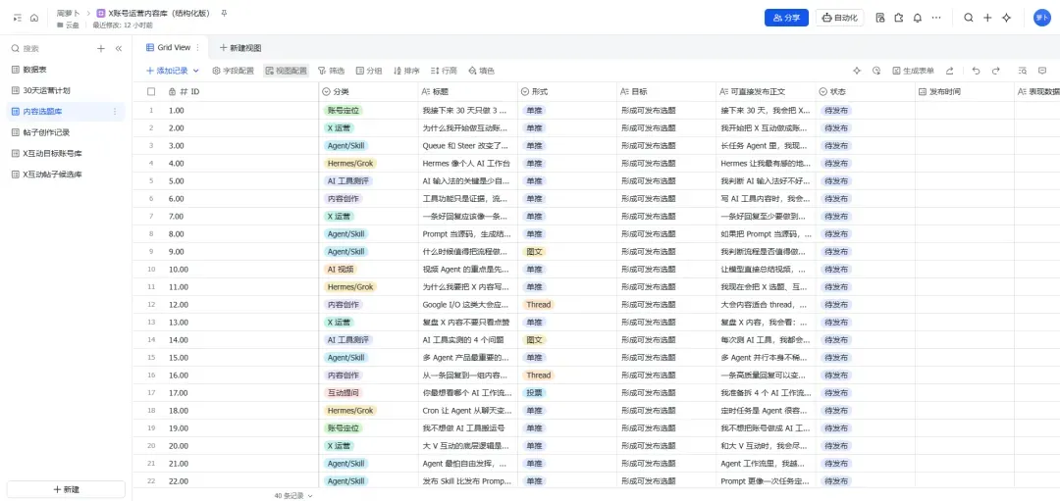Click the 新建视图 new-view tab
The width and height of the screenshot is (1060, 501).
click(240, 48)
